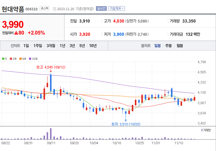Switch to the 일봉 candlestick chart
216x151 pixels.
(x=157, y=46)
